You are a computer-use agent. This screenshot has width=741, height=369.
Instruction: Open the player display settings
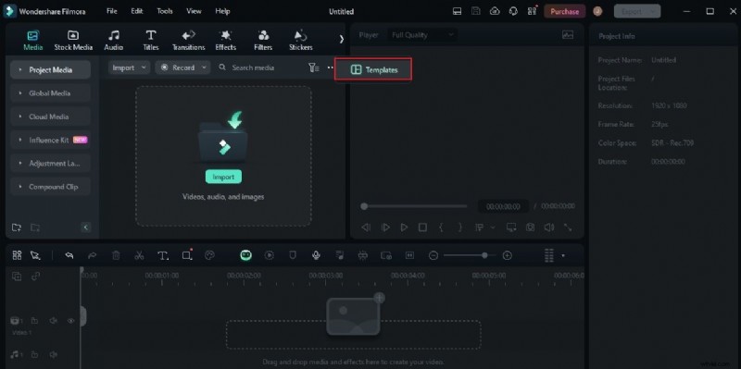point(511,228)
